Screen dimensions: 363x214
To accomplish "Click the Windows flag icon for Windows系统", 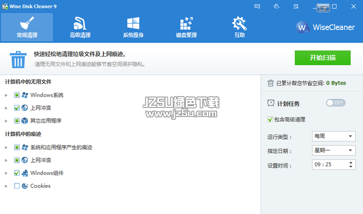I will [25, 95].
